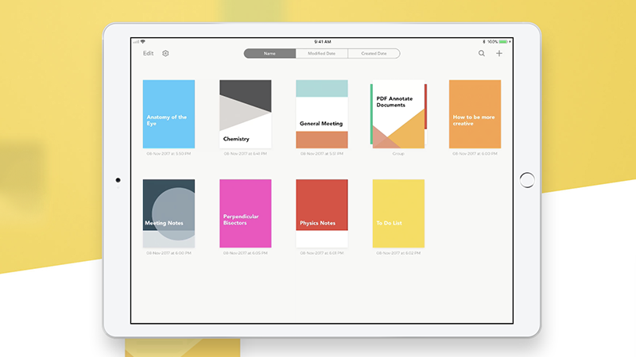This screenshot has width=636, height=357.
Task: Open Perpendicular Bisectors notebook
Action: click(246, 213)
